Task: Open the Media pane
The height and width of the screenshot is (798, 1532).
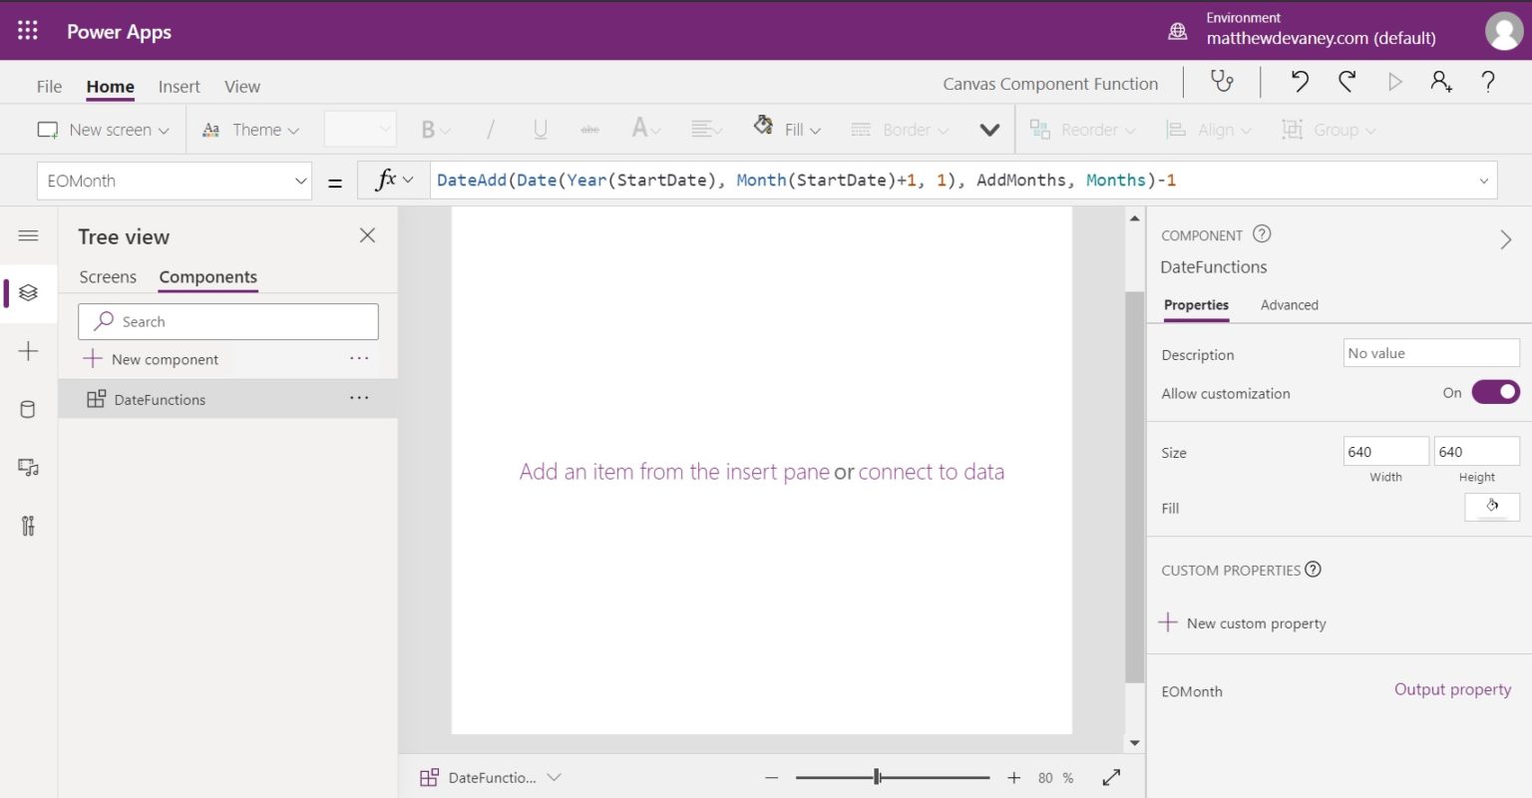Action: tap(28, 467)
